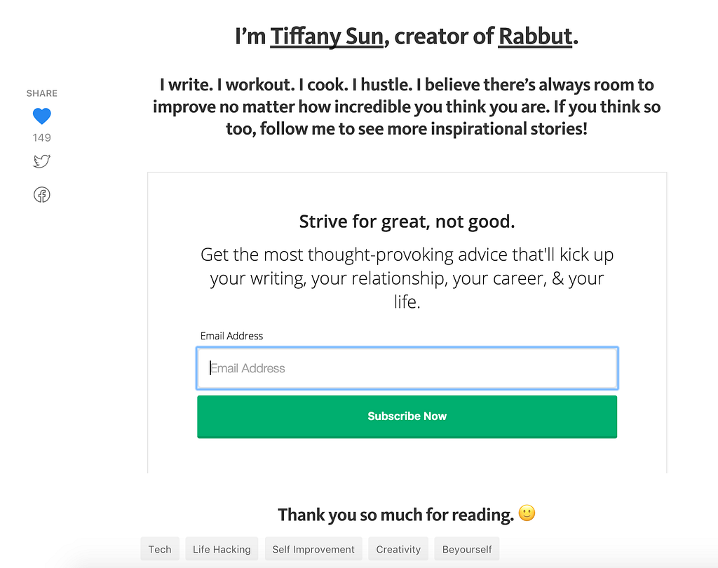Open the Life Hacking tag

(x=222, y=549)
